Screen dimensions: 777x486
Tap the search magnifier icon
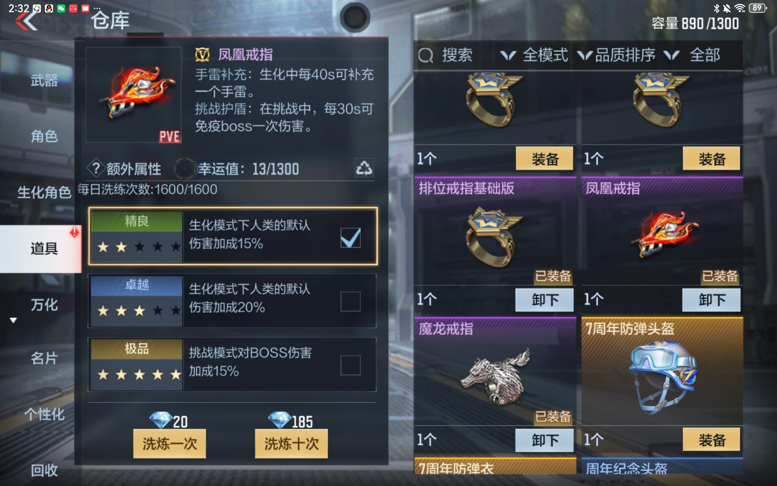tap(425, 55)
